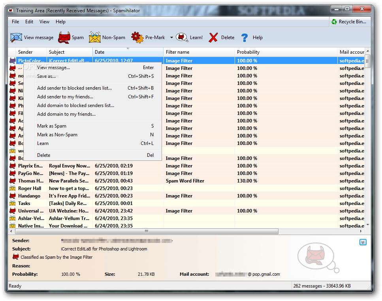Image resolution: width=382 pixels, height=301 pixels.
Task: Click non-spam icon of Native Ins... row
Action: [x=12, y=226]
